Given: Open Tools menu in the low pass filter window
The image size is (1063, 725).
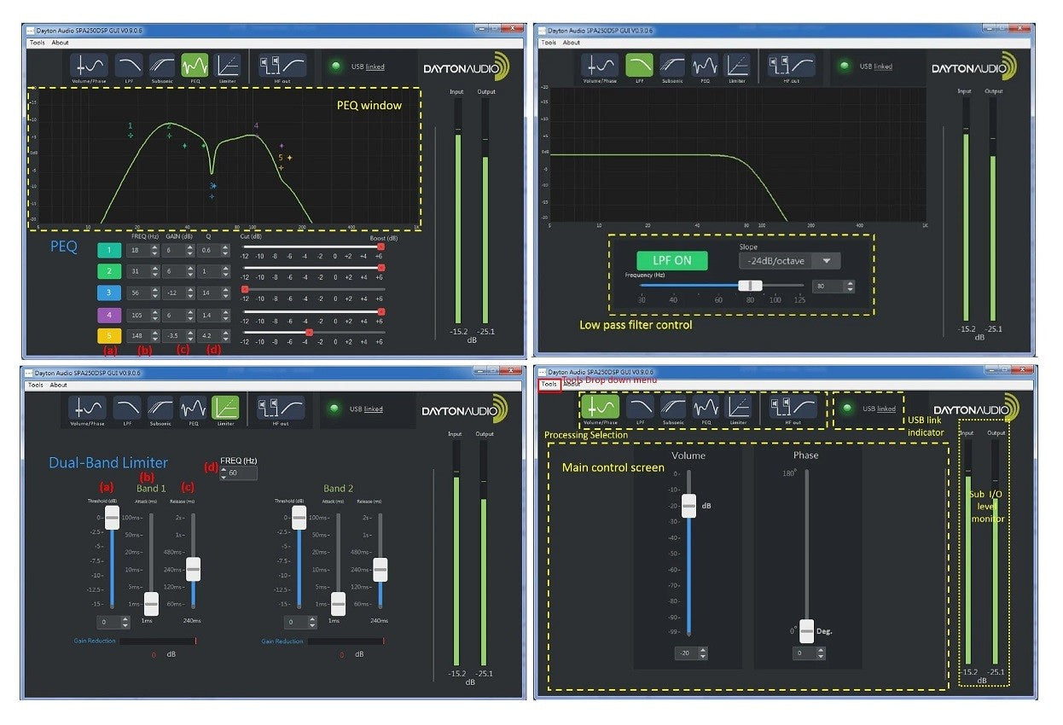Looking at the screenshot, I should click(x=549, y=42).
